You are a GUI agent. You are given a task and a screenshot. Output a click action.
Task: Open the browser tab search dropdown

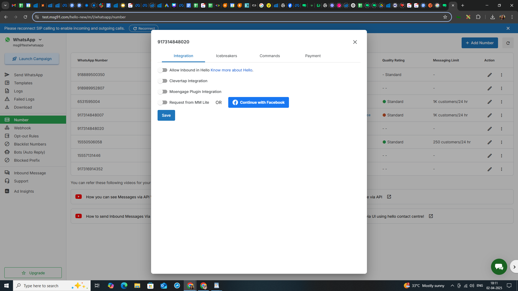5,5
